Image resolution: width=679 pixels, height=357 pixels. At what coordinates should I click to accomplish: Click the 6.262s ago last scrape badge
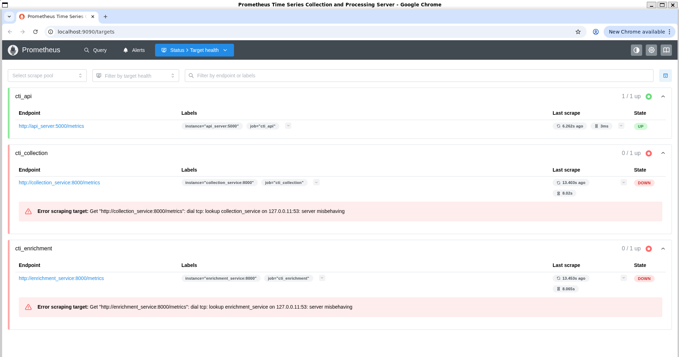(570, 126)
